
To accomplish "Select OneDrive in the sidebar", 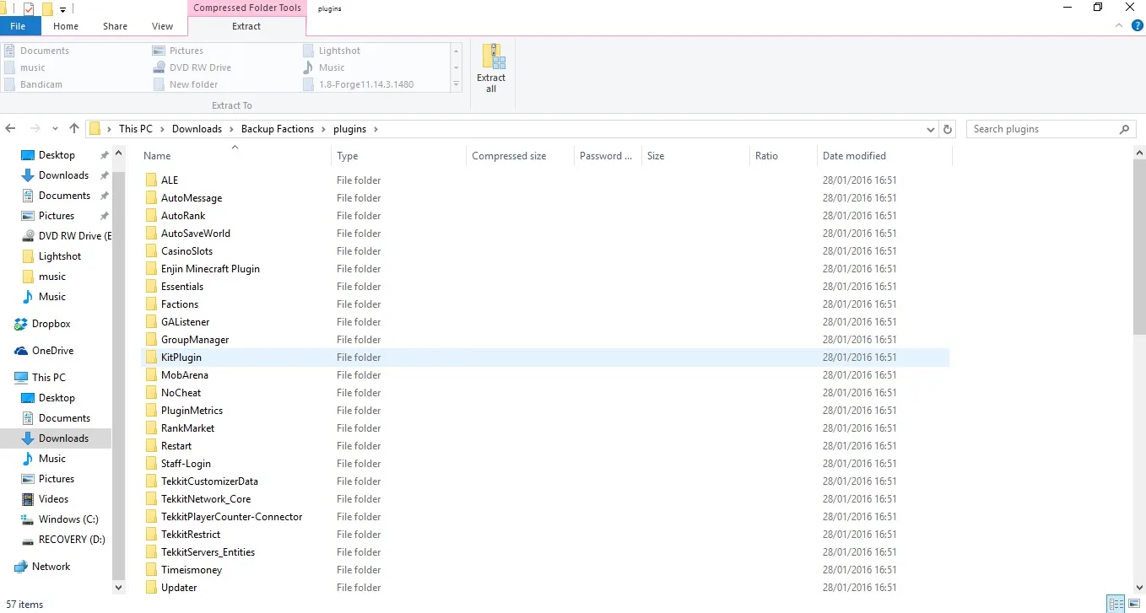I will point(52,351).
